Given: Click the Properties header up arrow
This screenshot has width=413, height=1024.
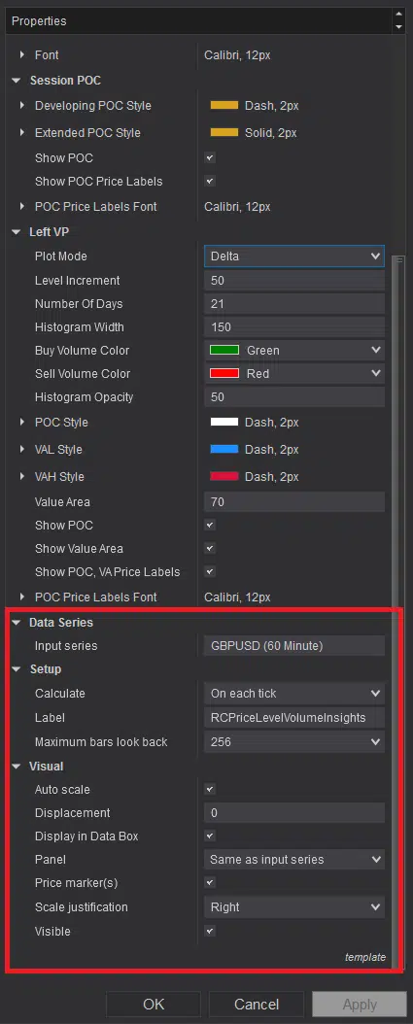Looking at the screenshot, I should [398, 15].
